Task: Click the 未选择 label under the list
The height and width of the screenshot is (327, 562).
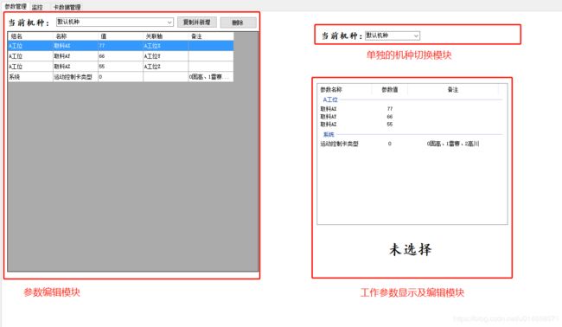Action: click(411, 249)
